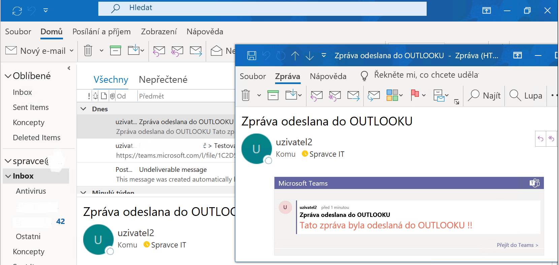Image resolution: width=559 pixels, height=265 pixels.
Task: Open Koncepty under Oblíbené
Action: pos(29,122)
